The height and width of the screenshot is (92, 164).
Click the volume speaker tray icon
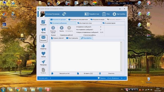click(151, 90)
